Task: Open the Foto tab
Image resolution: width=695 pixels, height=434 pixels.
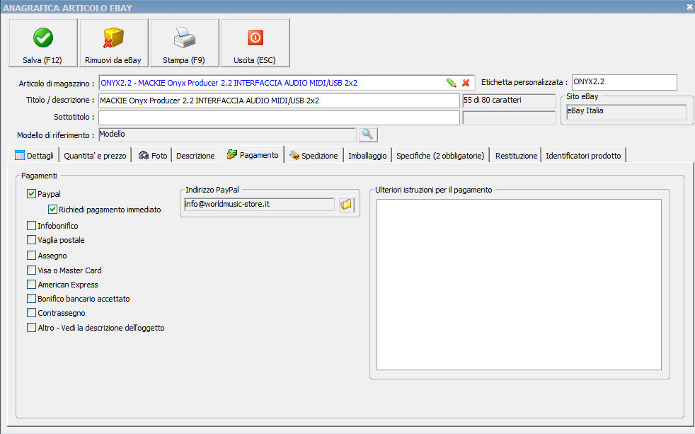Action: pyautogui.click(x=152, y=156)
